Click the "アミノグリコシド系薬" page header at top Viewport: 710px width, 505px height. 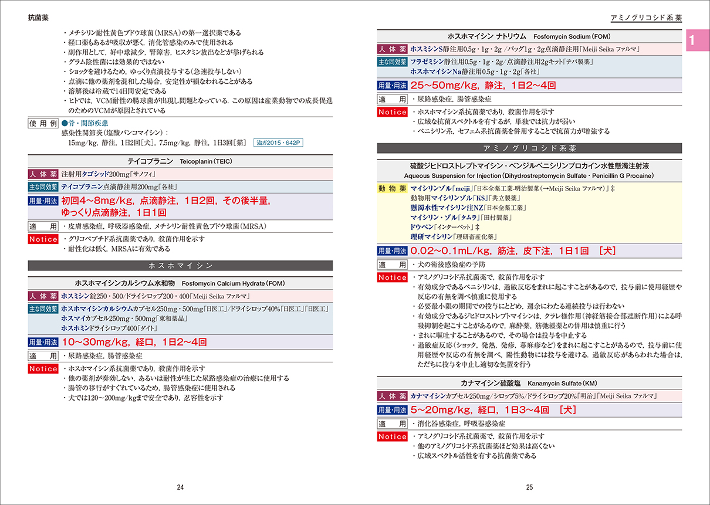click(646, 18)
